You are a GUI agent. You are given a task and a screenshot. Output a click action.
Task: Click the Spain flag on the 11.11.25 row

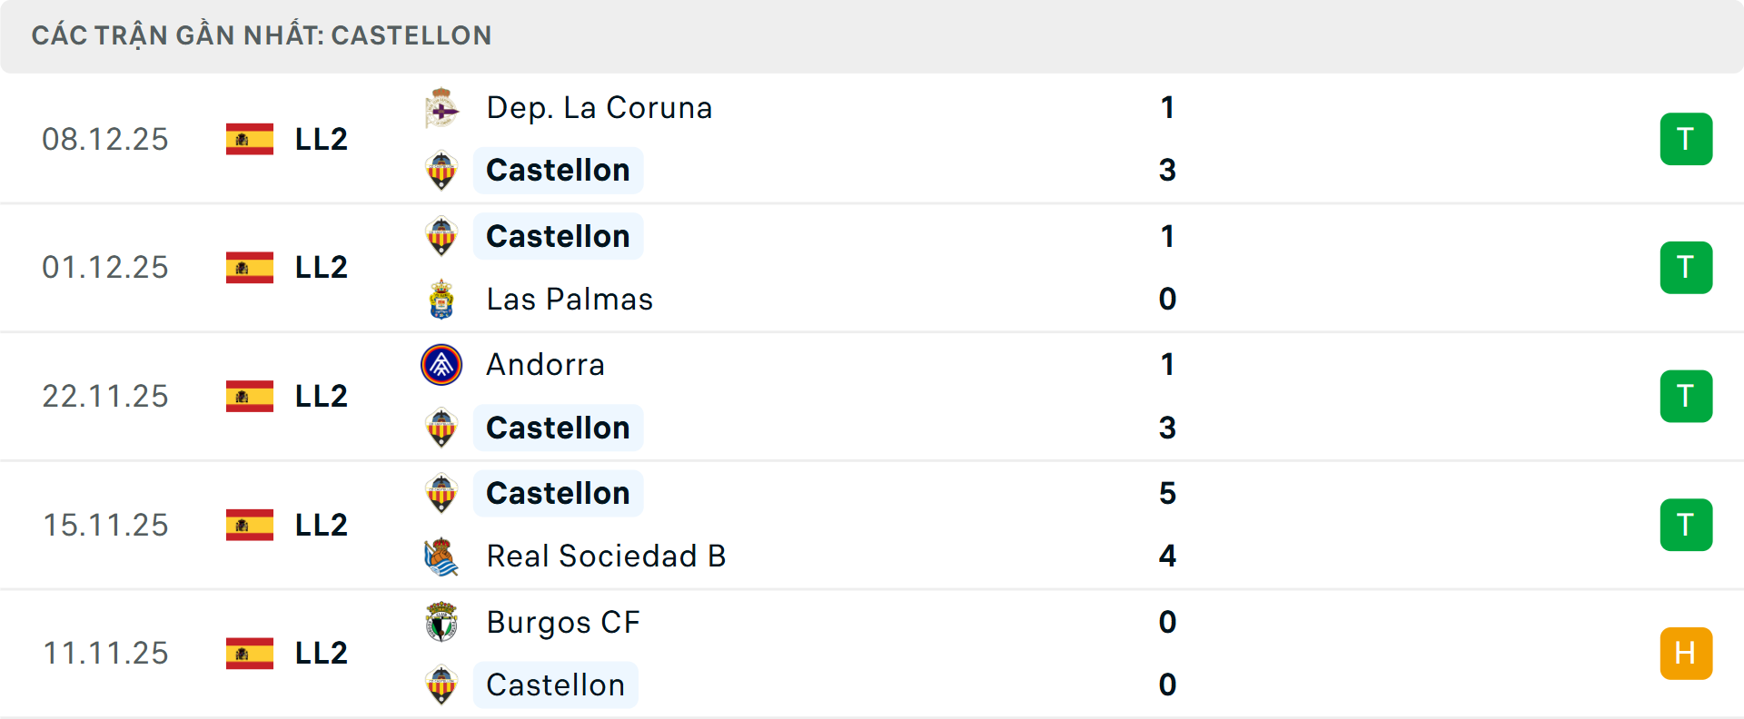(x=248, y=653)
